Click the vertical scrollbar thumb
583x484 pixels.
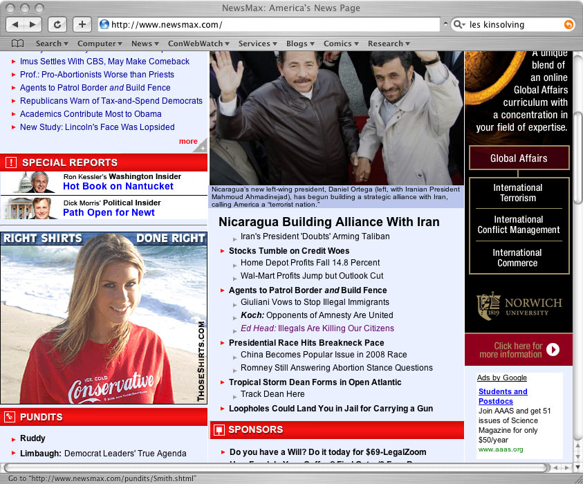[577, 158]
